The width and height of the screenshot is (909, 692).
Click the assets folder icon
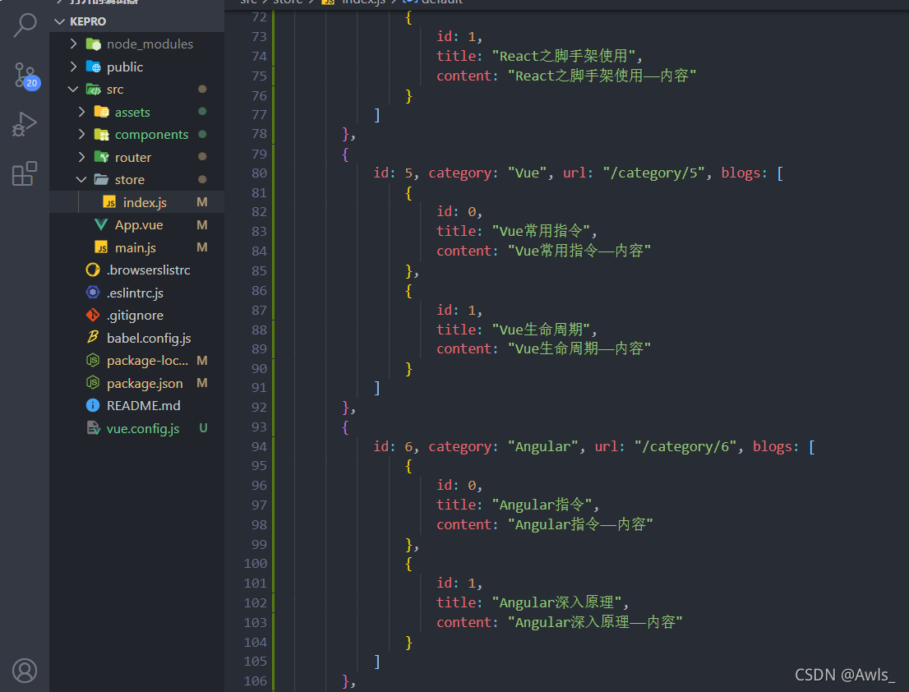[x=101, y=112]
